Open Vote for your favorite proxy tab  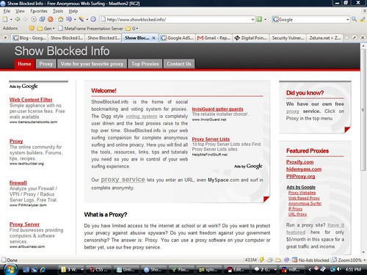(92, 64)
